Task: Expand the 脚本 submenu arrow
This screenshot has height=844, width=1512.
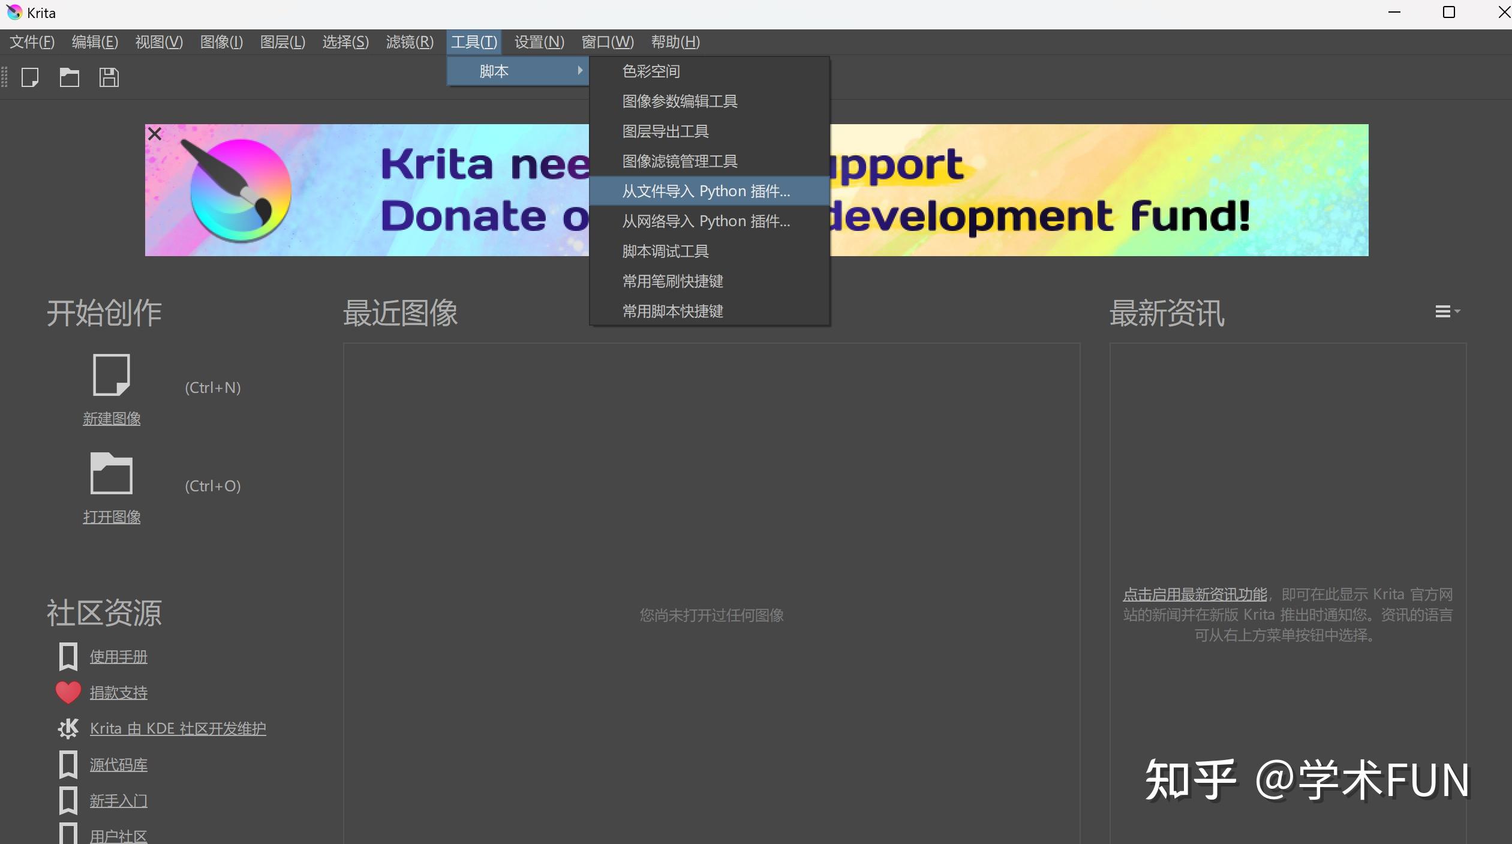Action: 579,70
